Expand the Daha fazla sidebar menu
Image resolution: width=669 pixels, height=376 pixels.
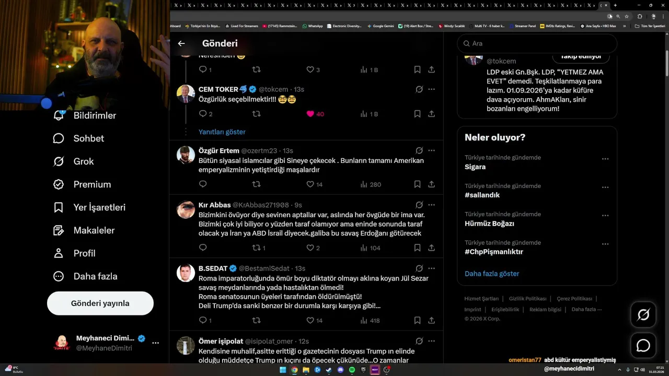point(85,276)
